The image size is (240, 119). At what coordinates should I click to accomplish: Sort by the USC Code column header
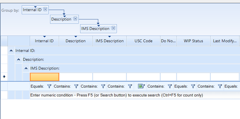coord(143,41)
